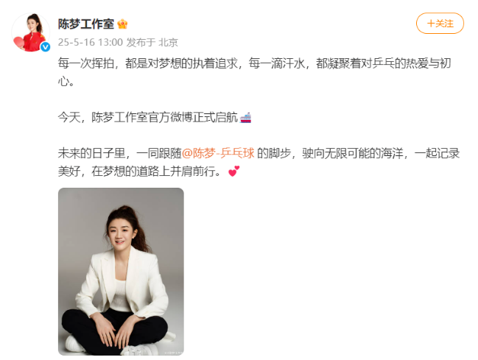Click the watermark on photo corner

[x=174, y=353]
